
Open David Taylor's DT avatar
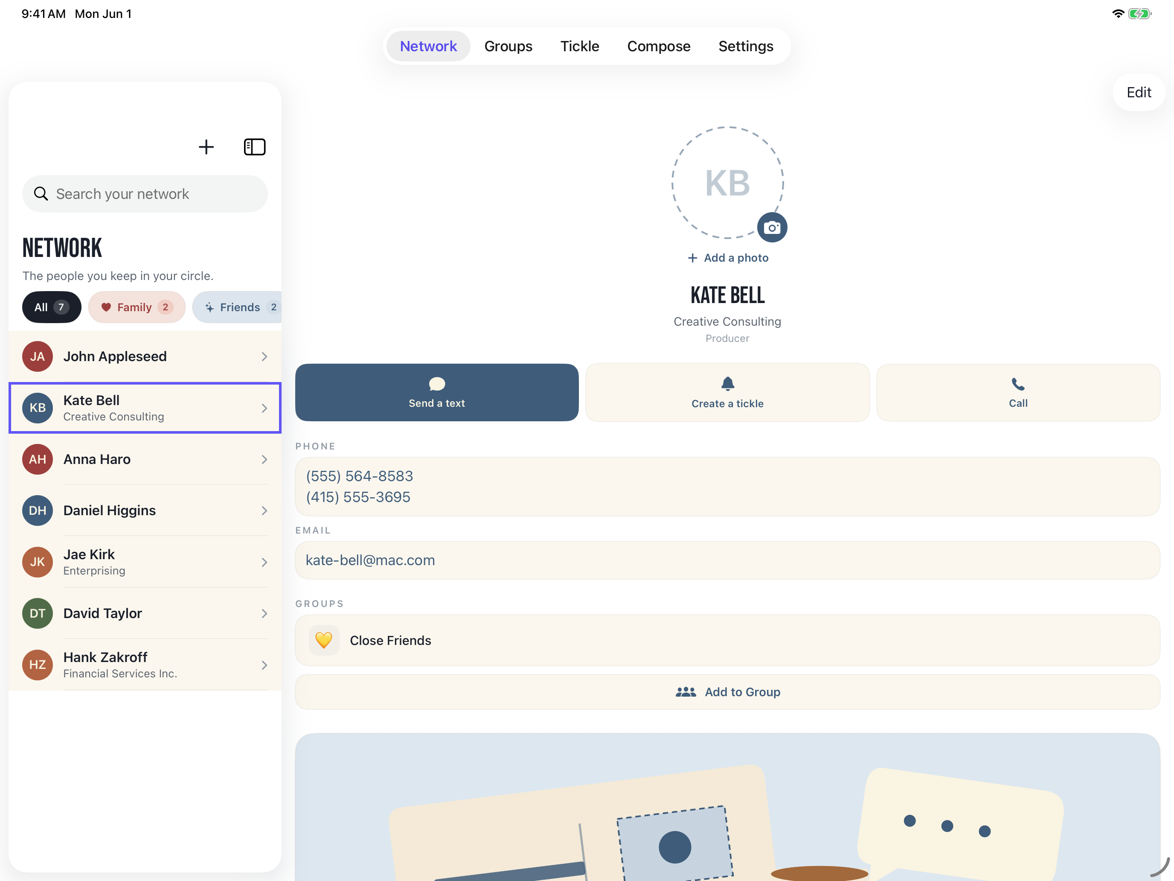pyautogui.click(x=38, y=613)
